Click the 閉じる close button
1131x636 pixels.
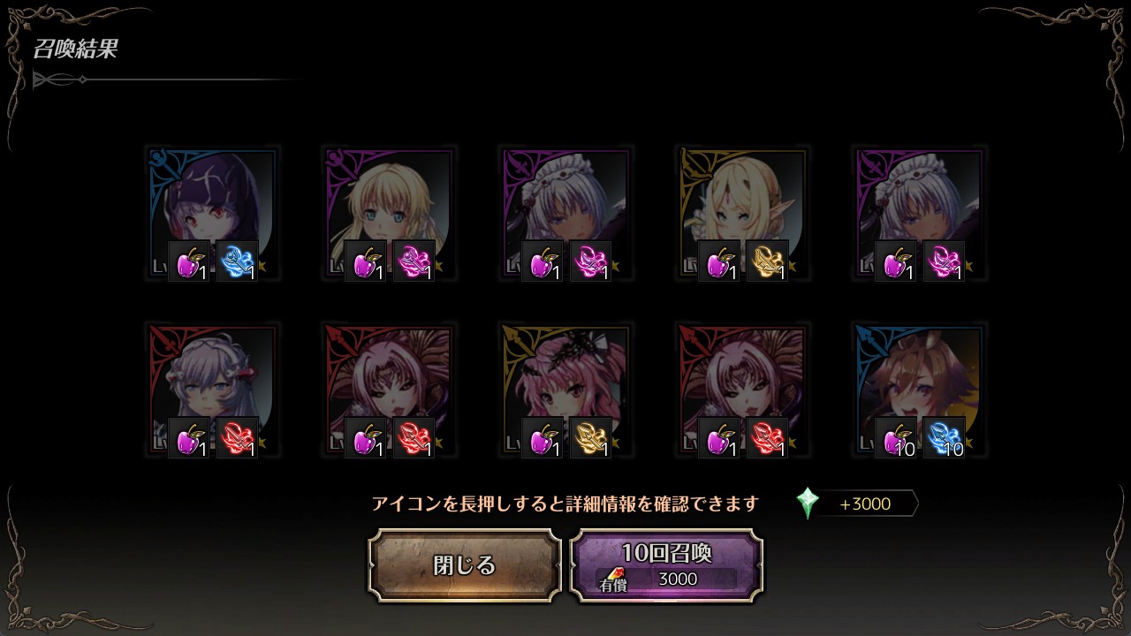[465, 565]
